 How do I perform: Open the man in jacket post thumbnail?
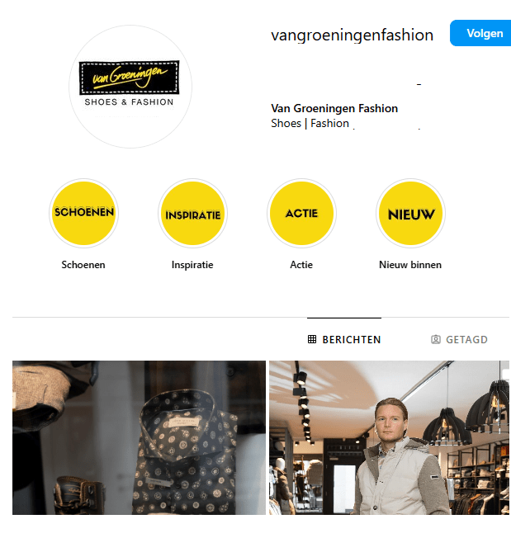click(x=389, y=437)
